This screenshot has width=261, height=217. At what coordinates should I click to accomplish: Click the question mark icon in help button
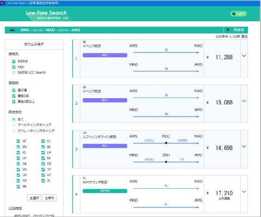pos(234,14)
